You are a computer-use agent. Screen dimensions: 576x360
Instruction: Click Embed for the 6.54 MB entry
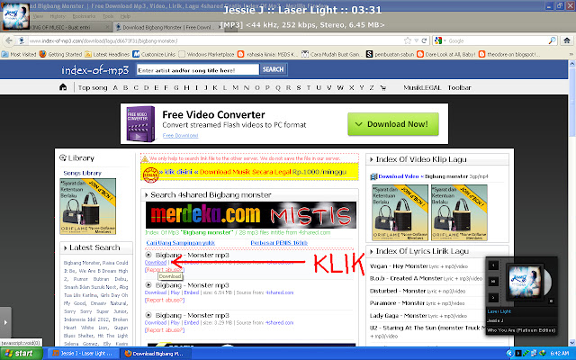click(192, 292)
